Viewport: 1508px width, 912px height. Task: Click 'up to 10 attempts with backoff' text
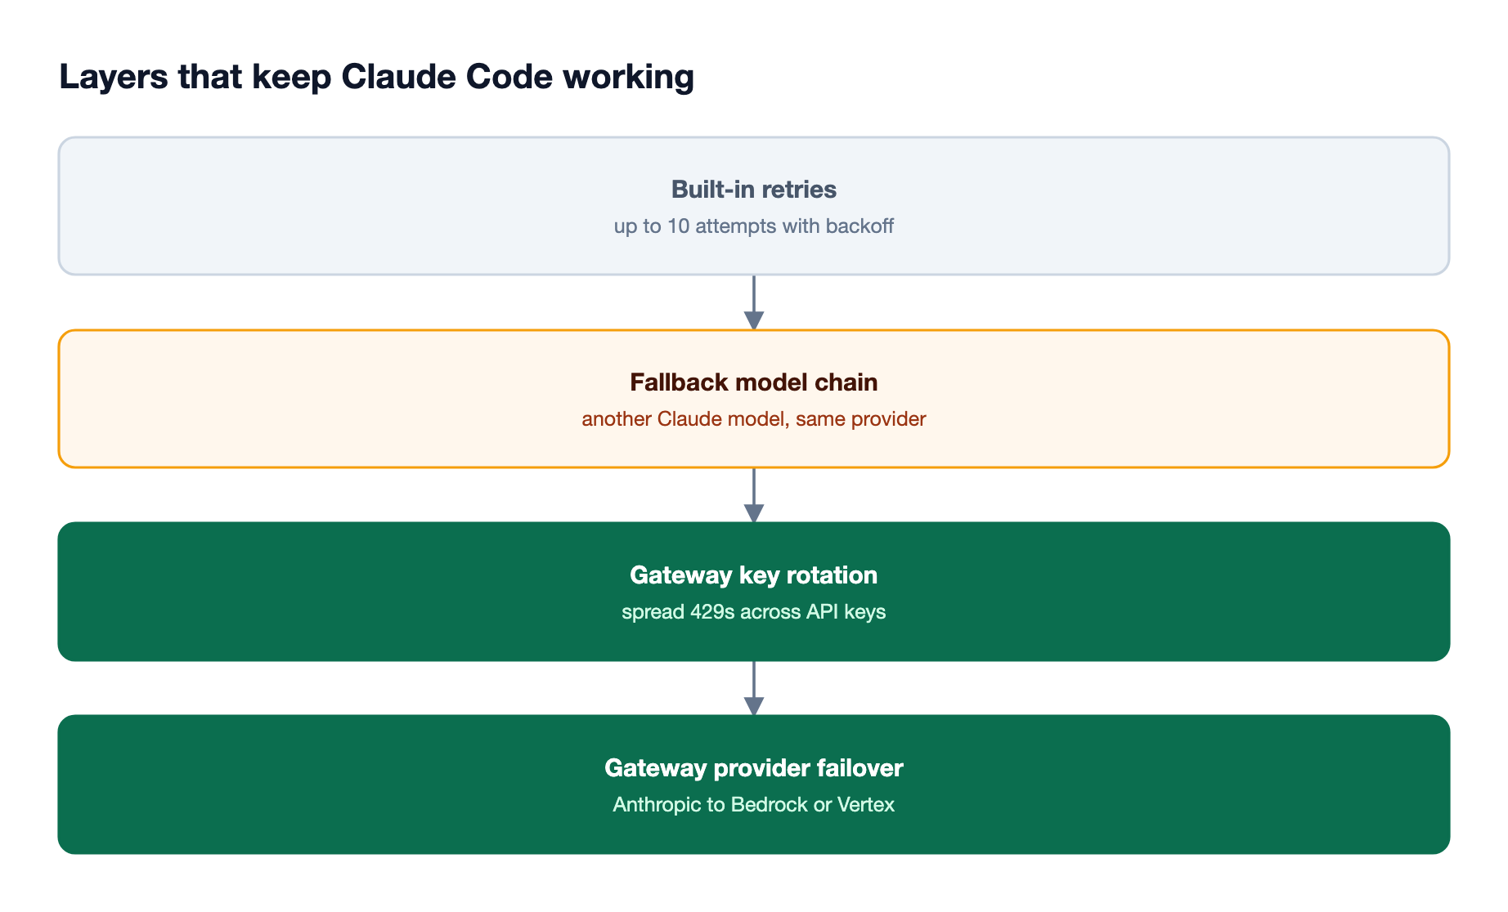(754, 226)
